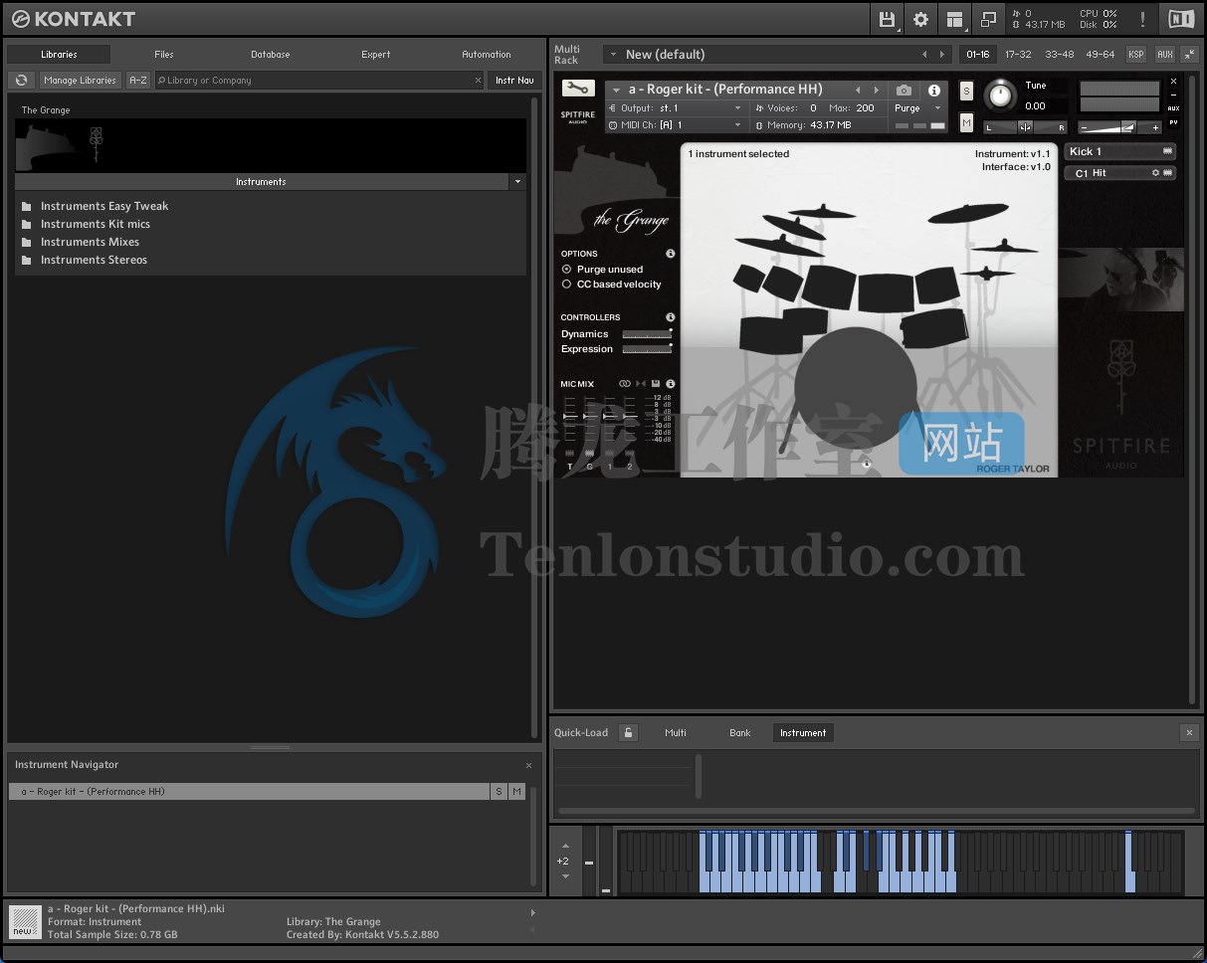Screen dimensions: 1207x963
Task: Open the C1 Hit selector
Action: click(1119, 173)
